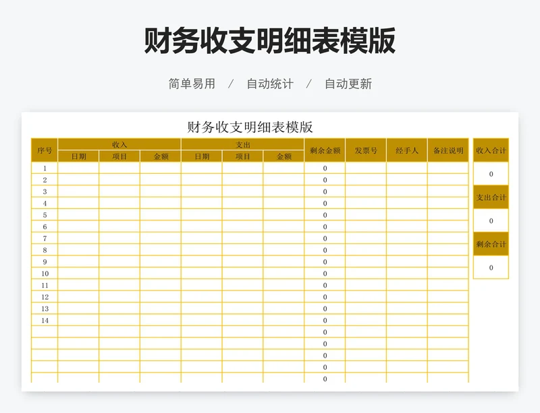The height and width of the screenshot is (413, 540).
Task: Select serial number cell 11
Action: tap(45, 285)
